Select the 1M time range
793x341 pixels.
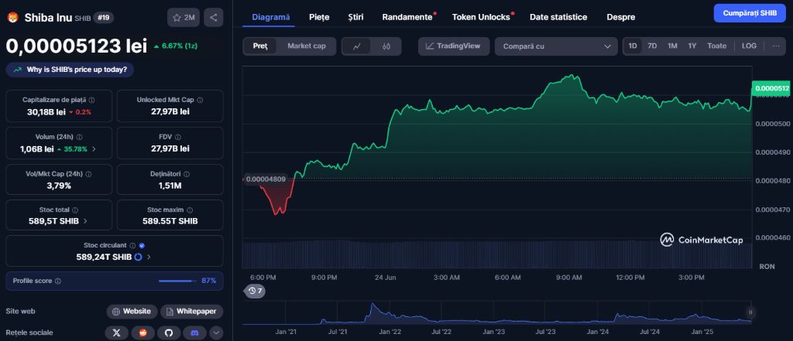pos(672,46)
